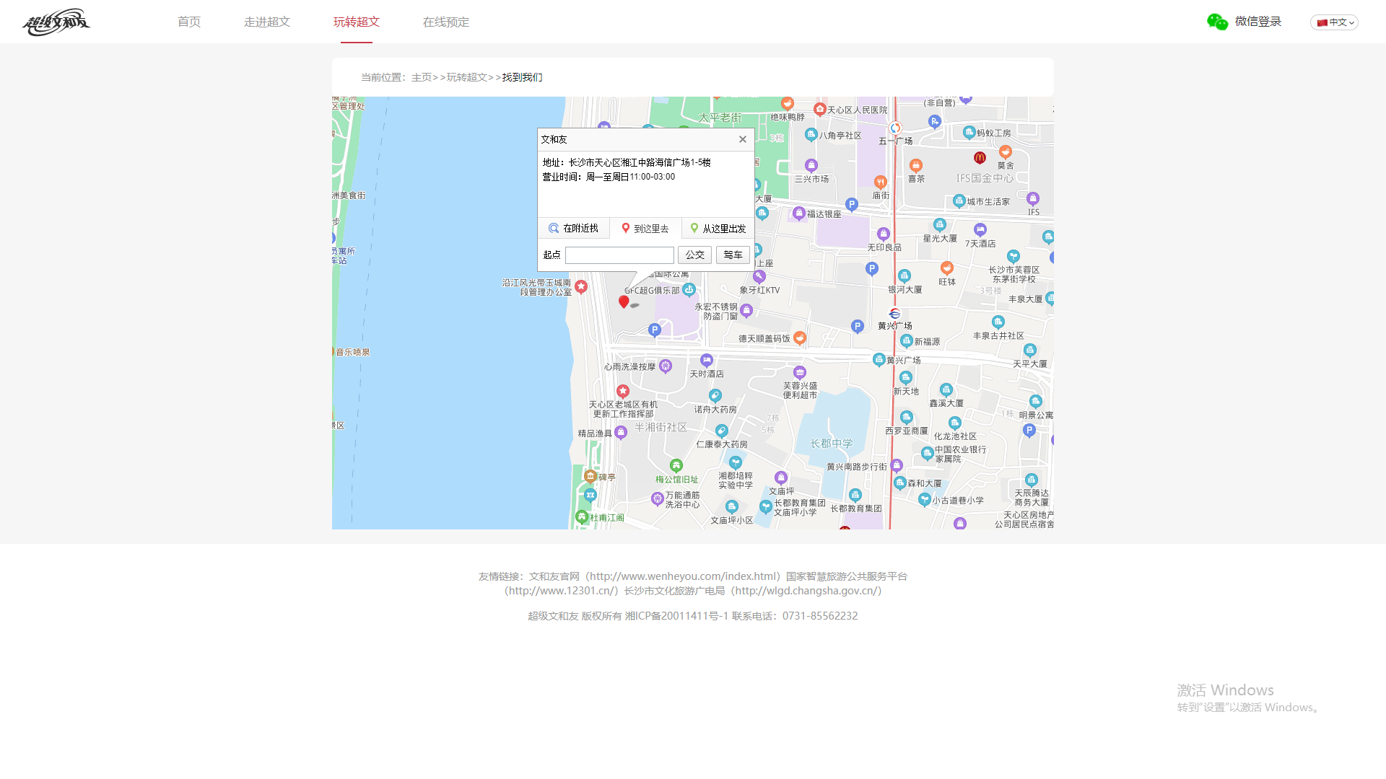The width and height of the screenshot is (1386, 779).
Task: Click the 沿江风光带 office star icon
Action: pos(581,287)
